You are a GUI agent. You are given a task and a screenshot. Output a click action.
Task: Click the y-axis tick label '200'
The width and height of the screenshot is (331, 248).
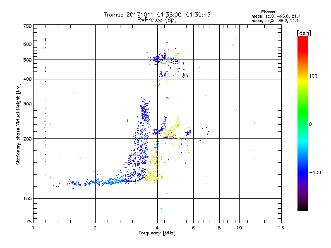click(x=27, y=139)
